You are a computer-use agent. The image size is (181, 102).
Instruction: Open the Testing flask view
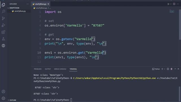3,39
